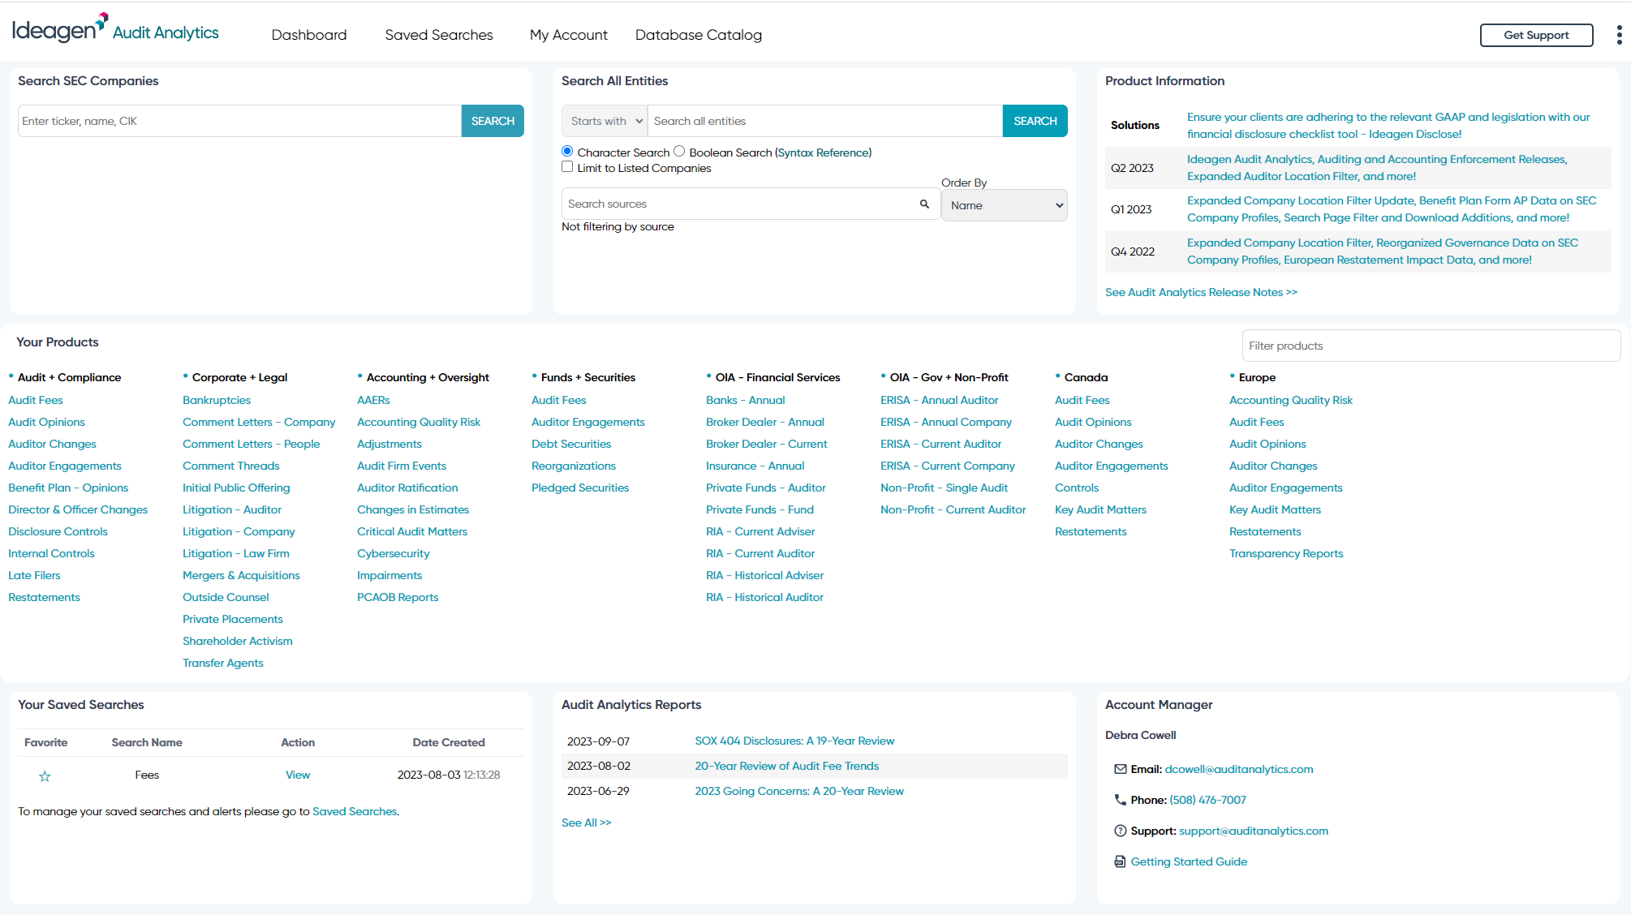Open the Ideagen Disclose solutions link
The image size is (1631, 915).
click(1388, 126)
